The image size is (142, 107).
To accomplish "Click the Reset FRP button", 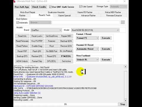I will pos(22,51).
